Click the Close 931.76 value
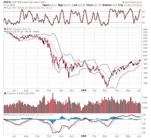 (x=94, y=5)
